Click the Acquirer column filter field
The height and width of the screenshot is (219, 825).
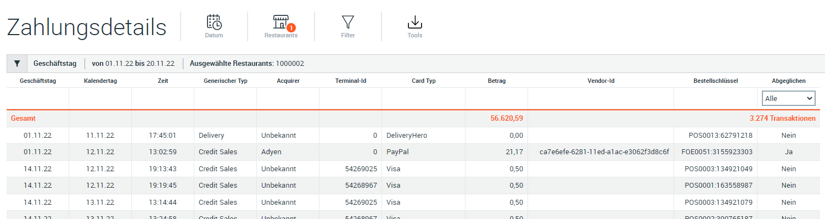click(x=288, y=99)
